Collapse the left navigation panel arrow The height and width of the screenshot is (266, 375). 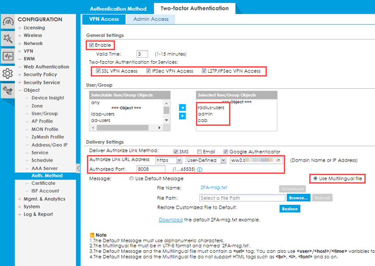[78, 168]
